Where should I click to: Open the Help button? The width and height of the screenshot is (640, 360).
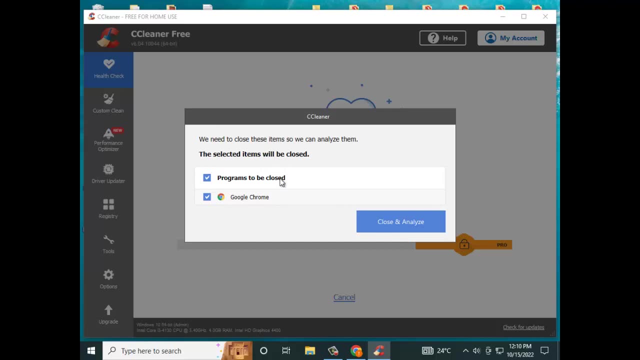click(x=442, y=38)
